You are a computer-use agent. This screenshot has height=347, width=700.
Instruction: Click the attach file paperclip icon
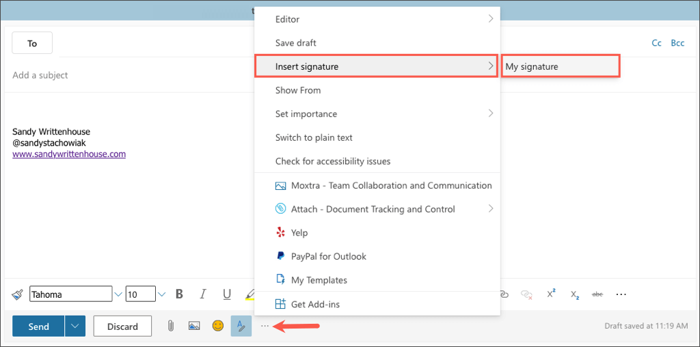[170, 327]
